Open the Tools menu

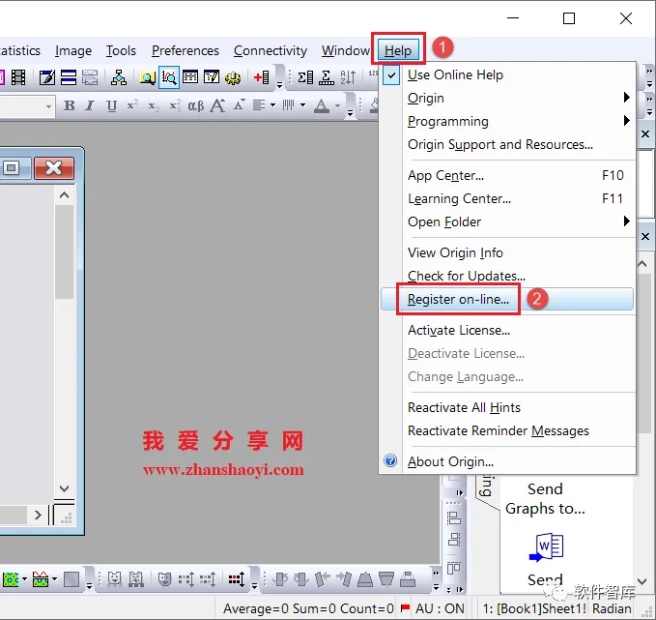tap(121, 50)
